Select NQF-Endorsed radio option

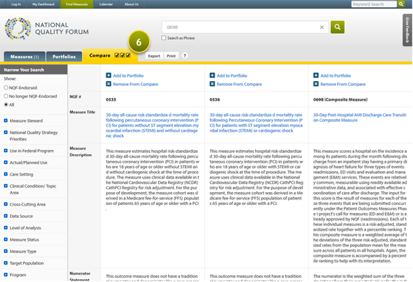pyautogui.click(x=6, y=87)
